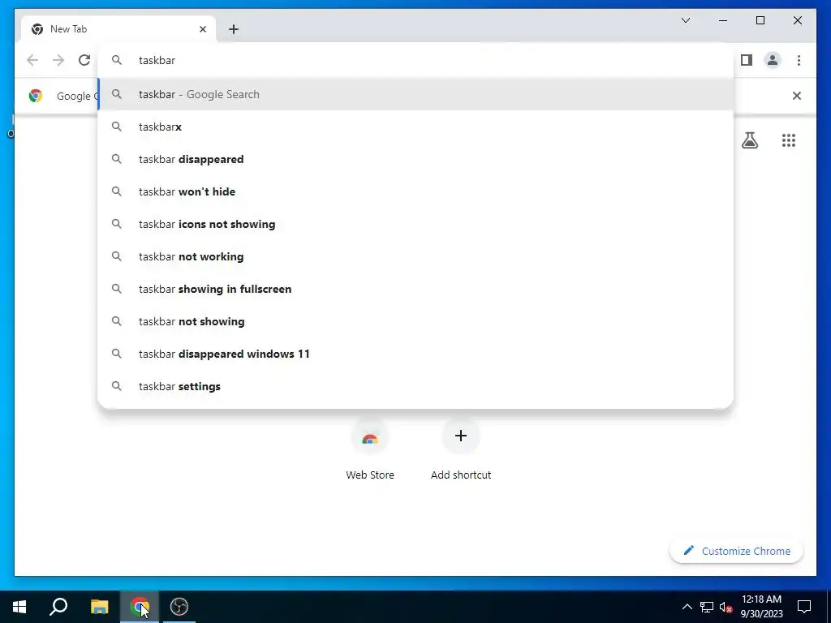Viewport: 831px width, 623px height.
Task: Choose the 'taskbarx' suggestion
Action: 416,127
